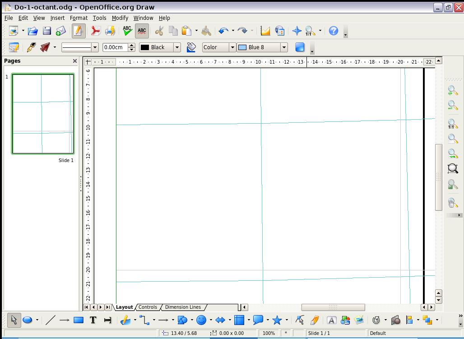Open the Fontwork Gallery icon
This screenshot has height=339, width=464.
click(x=331, y=320)
